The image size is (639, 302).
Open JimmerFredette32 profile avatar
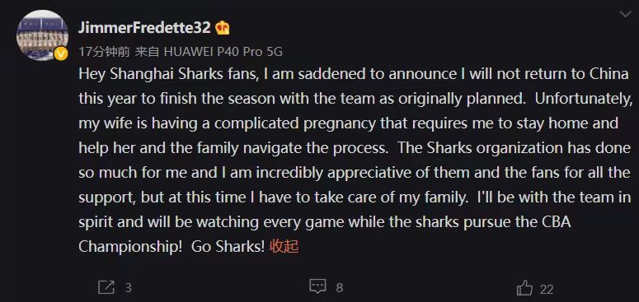(42, 35)
